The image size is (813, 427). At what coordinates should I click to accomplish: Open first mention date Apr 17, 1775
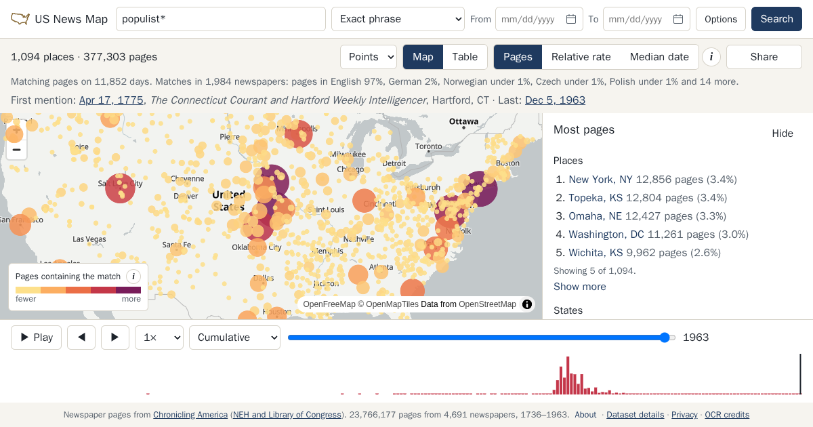point(111,100)
